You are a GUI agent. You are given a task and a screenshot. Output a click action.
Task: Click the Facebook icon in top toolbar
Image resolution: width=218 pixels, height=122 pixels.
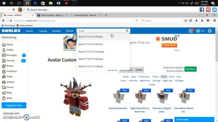point(202,9)
